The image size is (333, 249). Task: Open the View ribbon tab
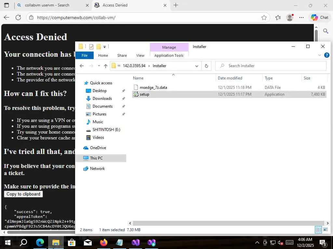(x=140, y=55)
